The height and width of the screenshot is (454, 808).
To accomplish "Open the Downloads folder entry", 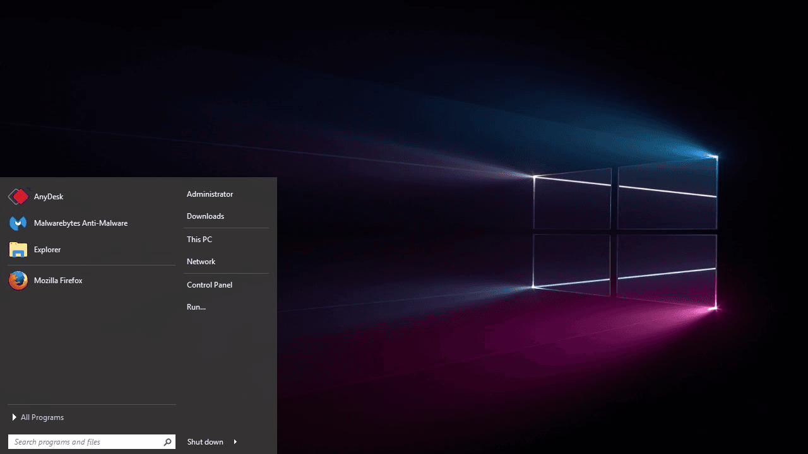I will [205, 216].
